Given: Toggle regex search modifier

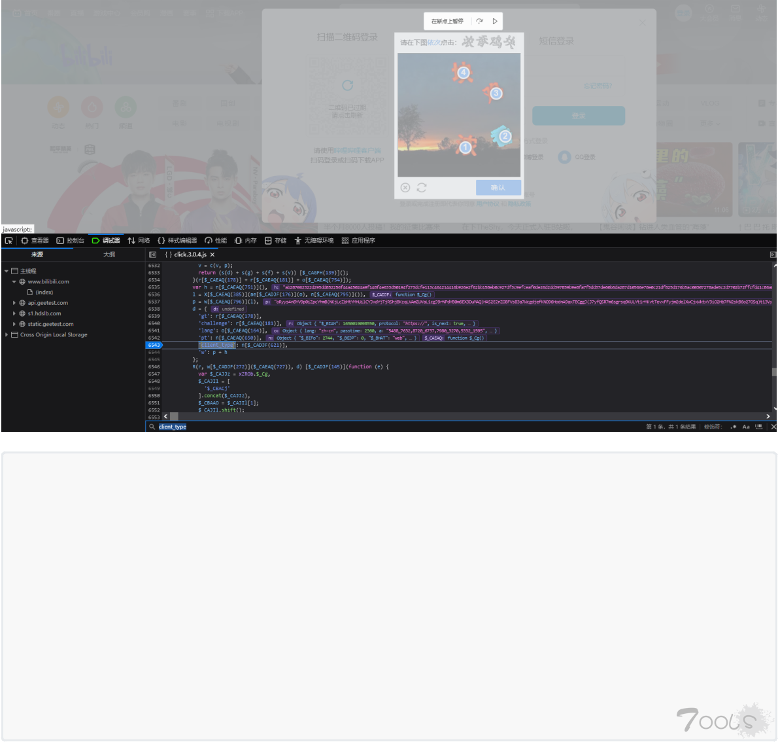Looking at the screenshot, I should pyautogui.click(x=733, y=427).
